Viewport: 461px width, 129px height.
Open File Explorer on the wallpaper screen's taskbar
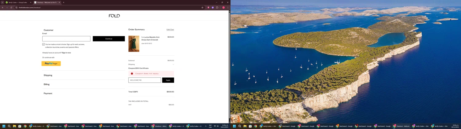coord(245,126)
